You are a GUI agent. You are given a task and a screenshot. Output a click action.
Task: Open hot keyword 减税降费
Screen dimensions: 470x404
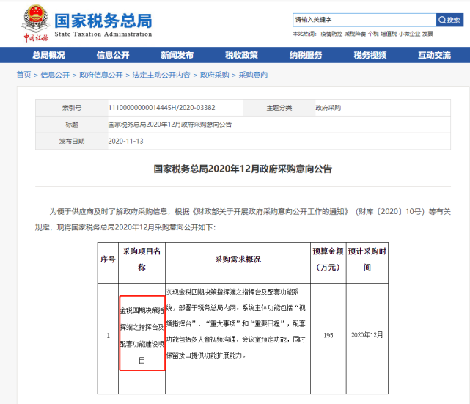355,34
